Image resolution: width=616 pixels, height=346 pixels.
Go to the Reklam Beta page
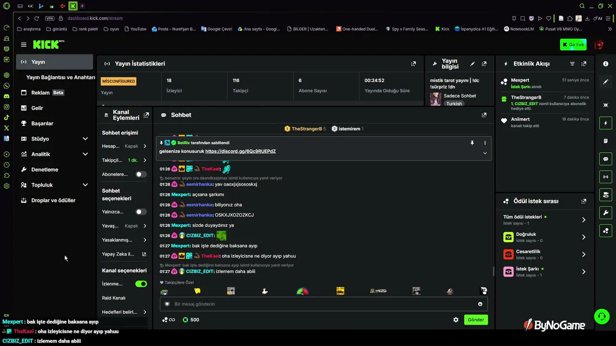(x=54, y=93)
